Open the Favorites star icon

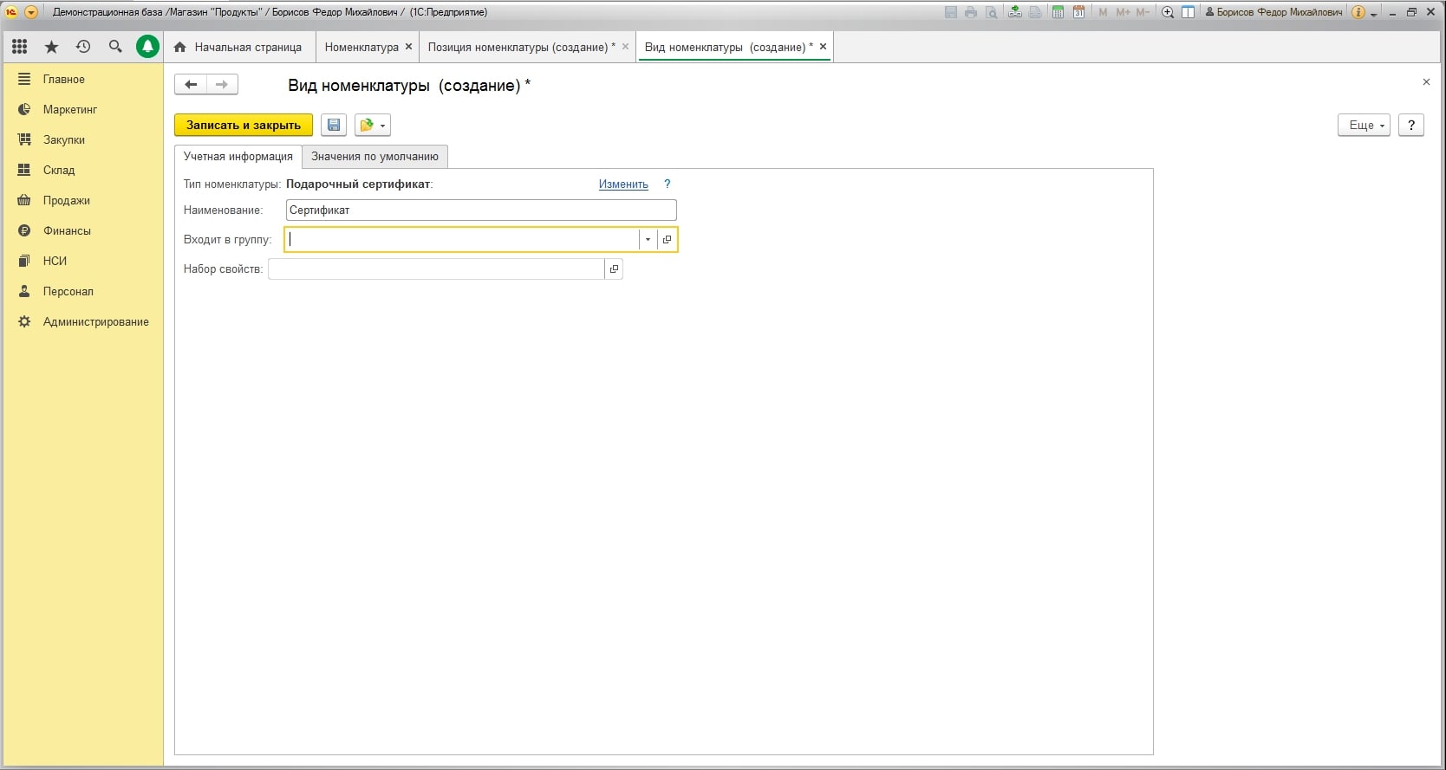51,47
